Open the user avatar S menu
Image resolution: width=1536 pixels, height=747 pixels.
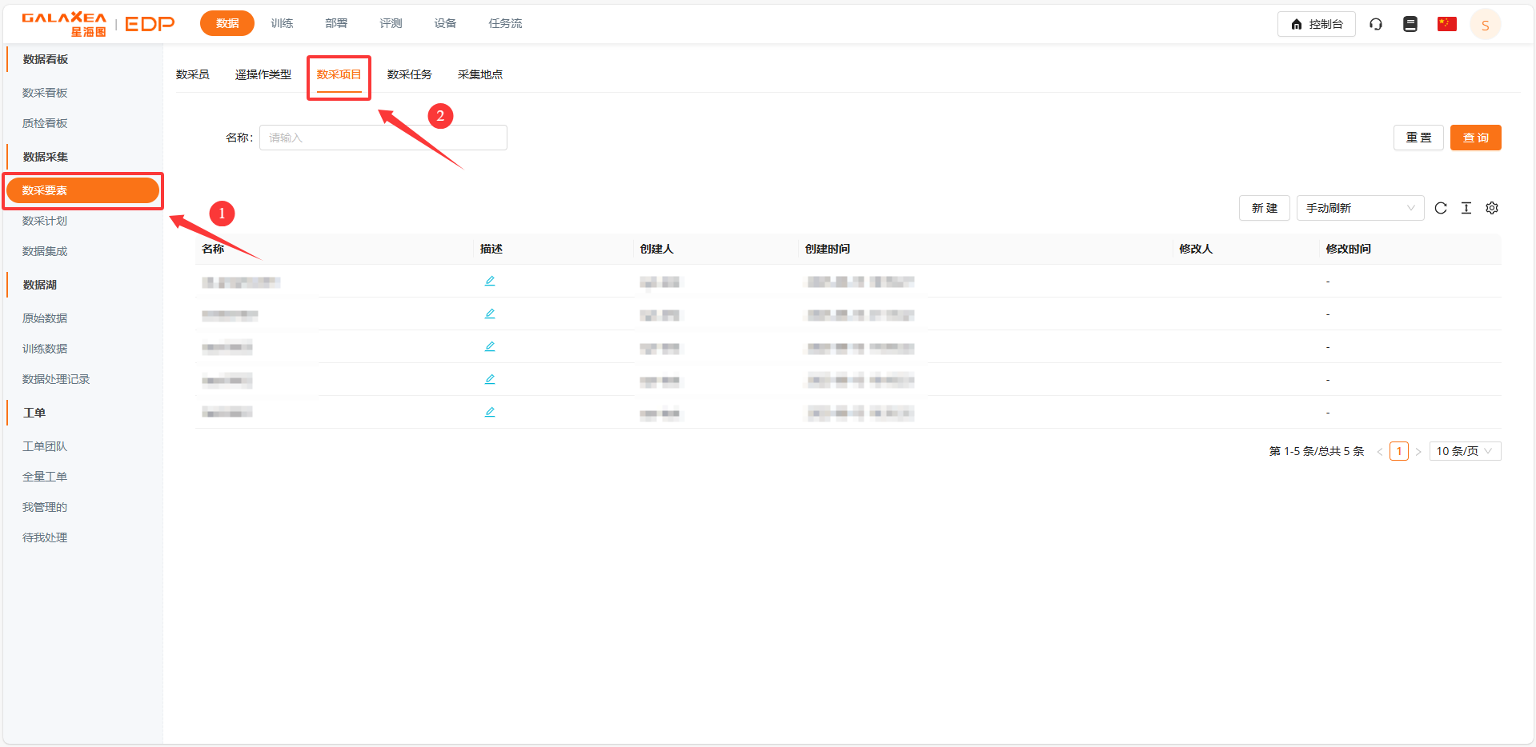pyautogui.click(x=1485, y=25)
